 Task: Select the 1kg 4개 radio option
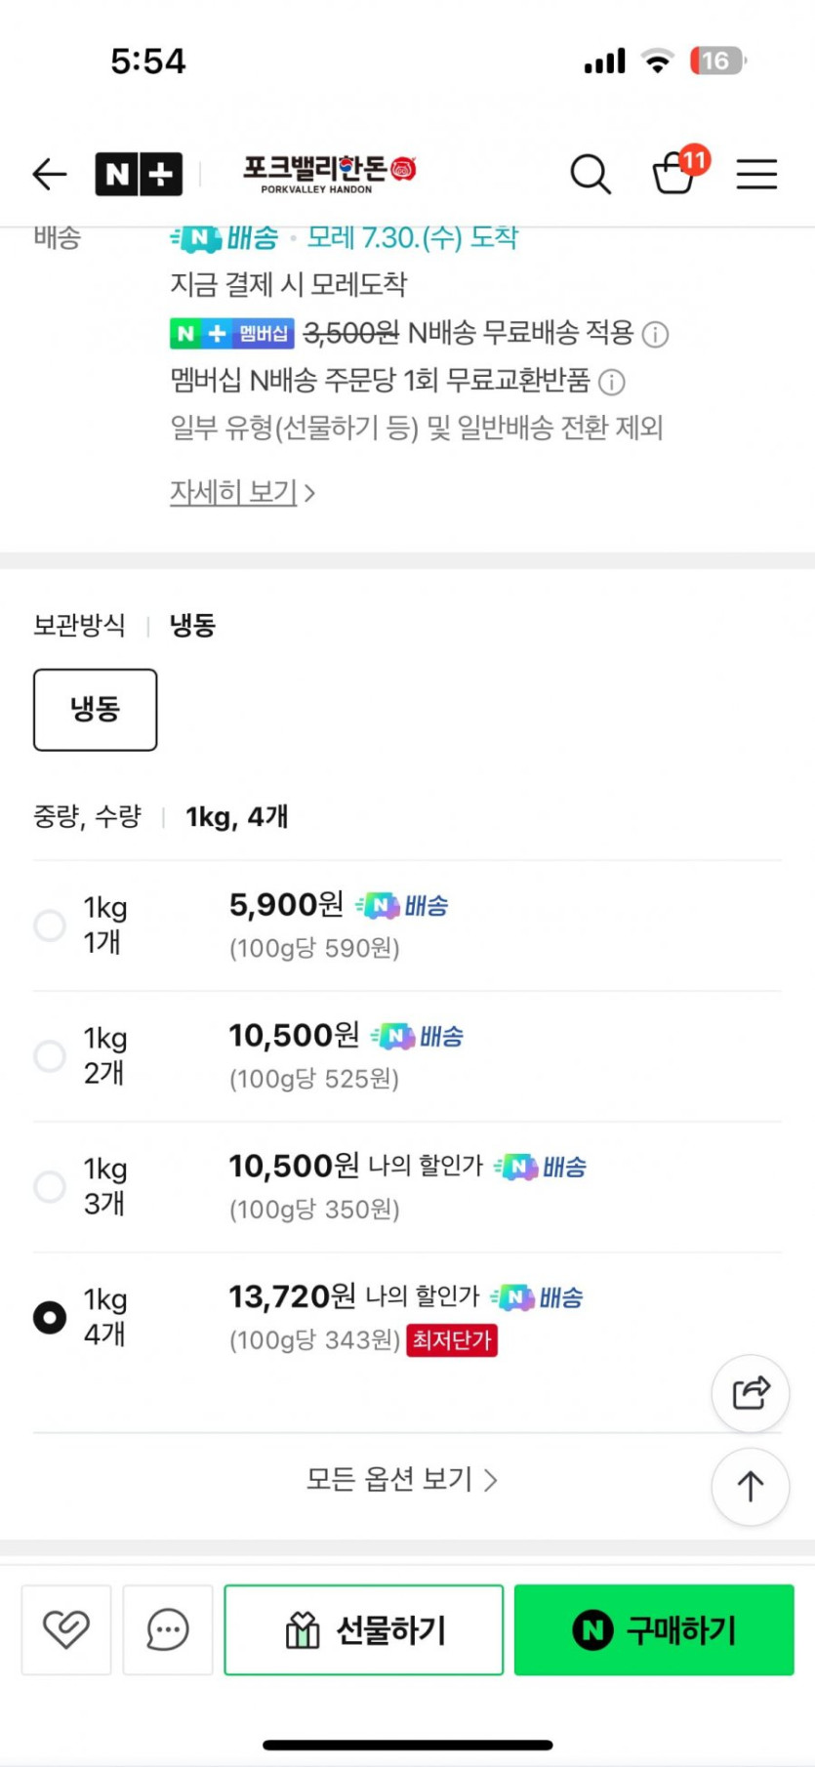click(x=50, y=1317)
